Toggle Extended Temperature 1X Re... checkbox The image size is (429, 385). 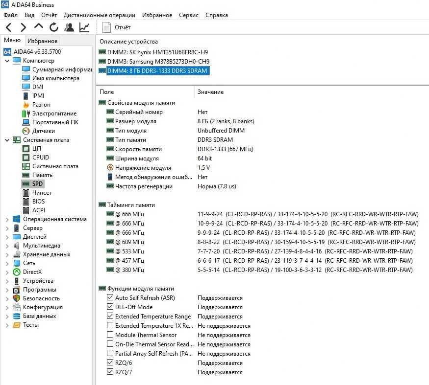110,325
